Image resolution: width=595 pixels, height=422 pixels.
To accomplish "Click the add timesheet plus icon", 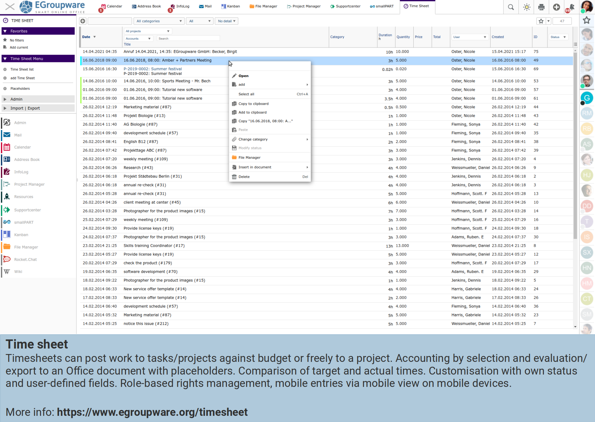I will click(83, 21).
